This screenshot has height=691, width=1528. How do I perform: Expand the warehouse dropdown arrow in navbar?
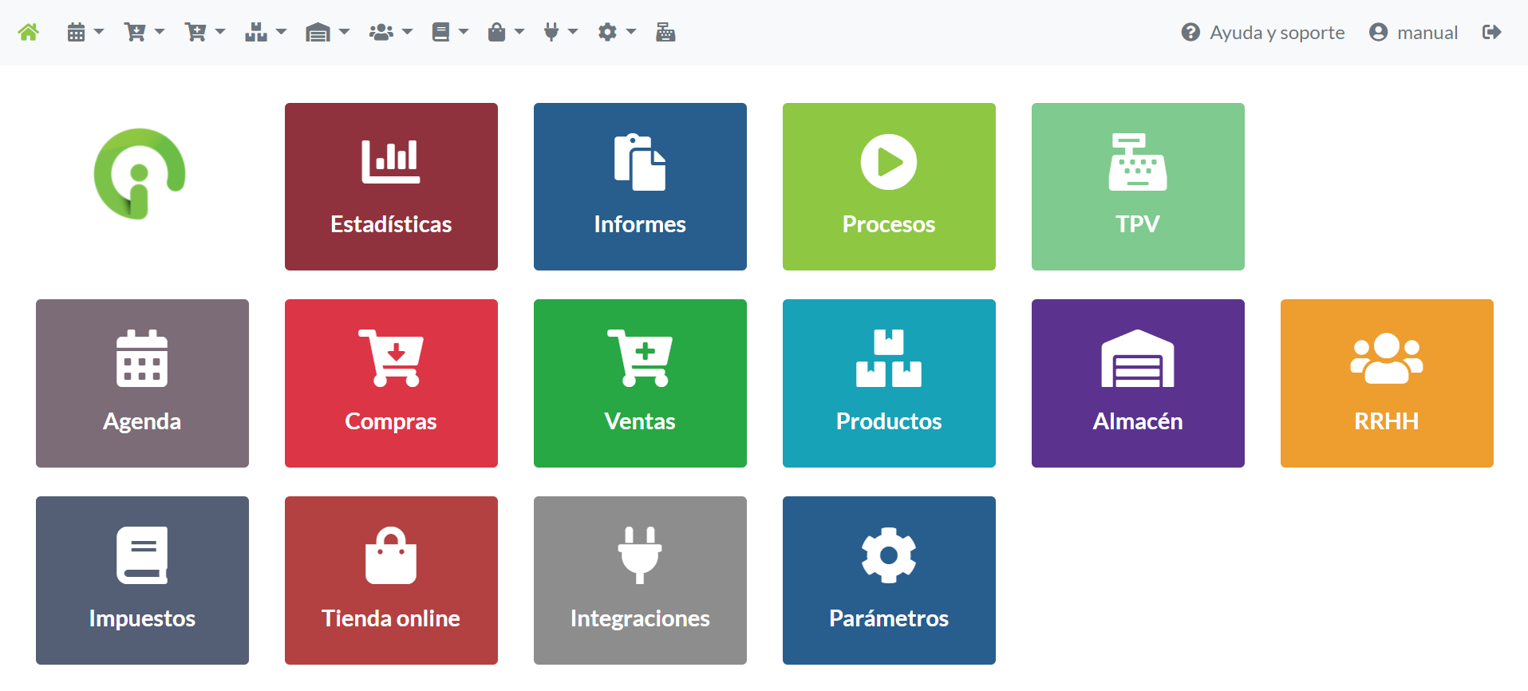tap(344, 32)
